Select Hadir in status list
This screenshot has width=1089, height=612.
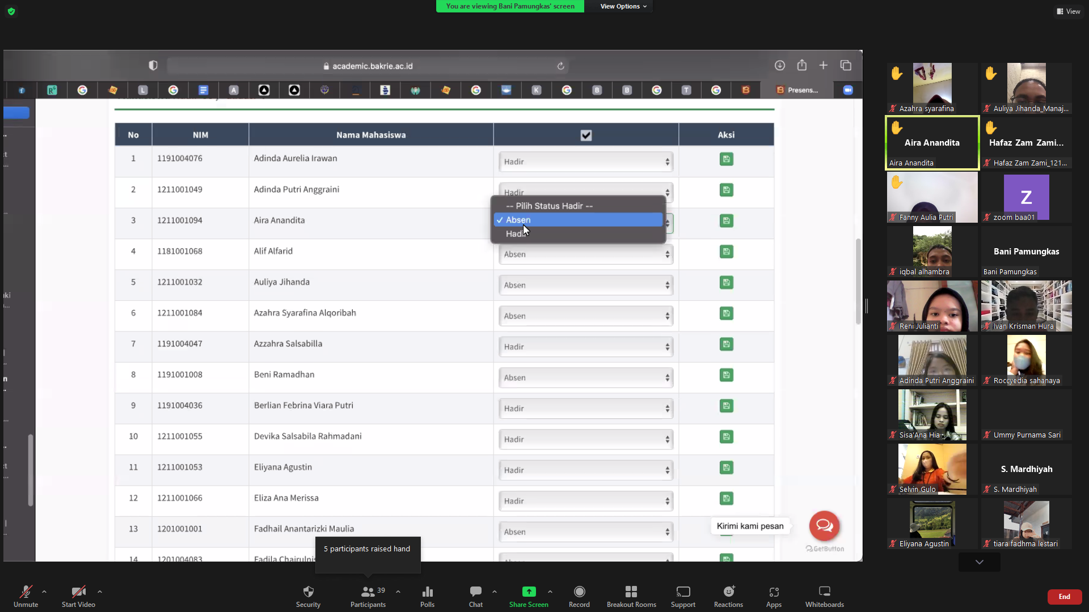click(578, 234)
